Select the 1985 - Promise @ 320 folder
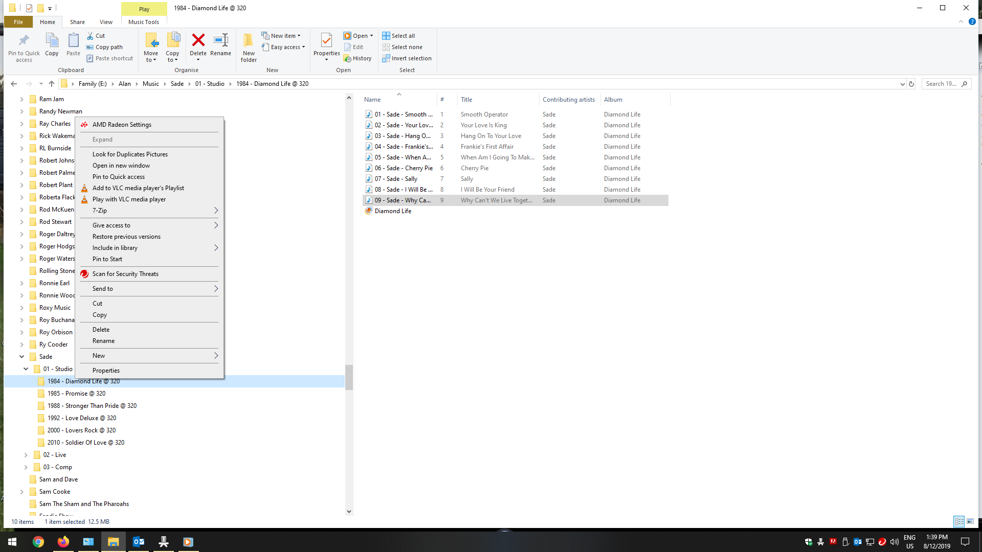Image resolution: width=982 pixels, height=552 pixels. coord(76,394)
